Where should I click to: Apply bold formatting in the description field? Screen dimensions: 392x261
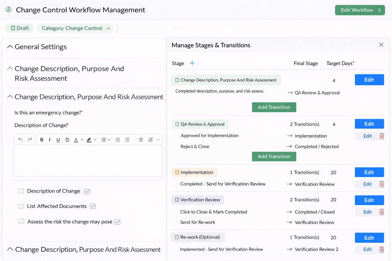42,139
